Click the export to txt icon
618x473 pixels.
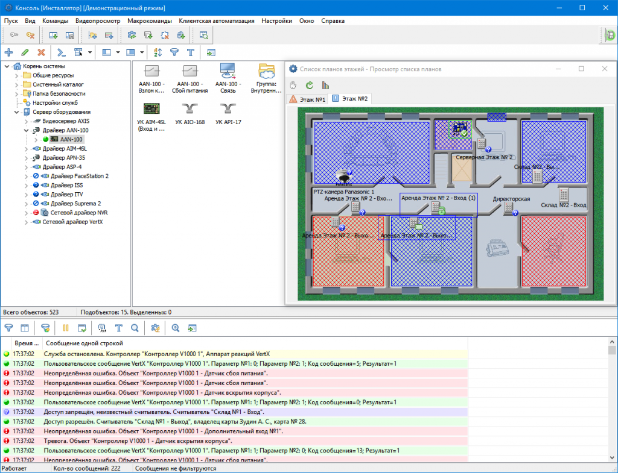pyautogui.click(x=102, y=328)
